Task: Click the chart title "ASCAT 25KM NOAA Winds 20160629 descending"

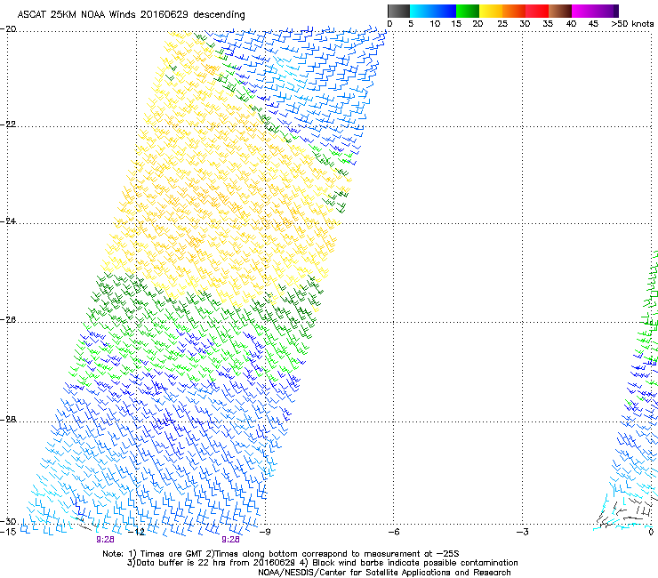Action: [x=132, y=15]
